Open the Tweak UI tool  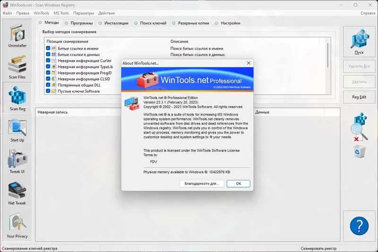tap(17, 161)
